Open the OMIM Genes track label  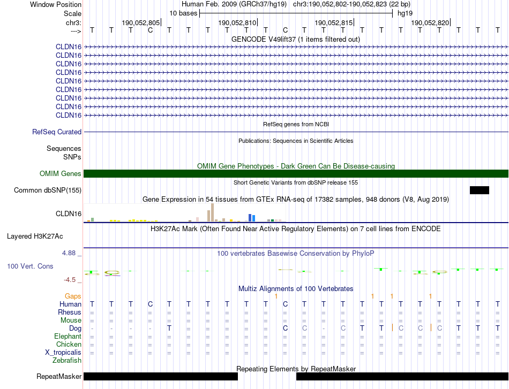[x=60, y=173]
